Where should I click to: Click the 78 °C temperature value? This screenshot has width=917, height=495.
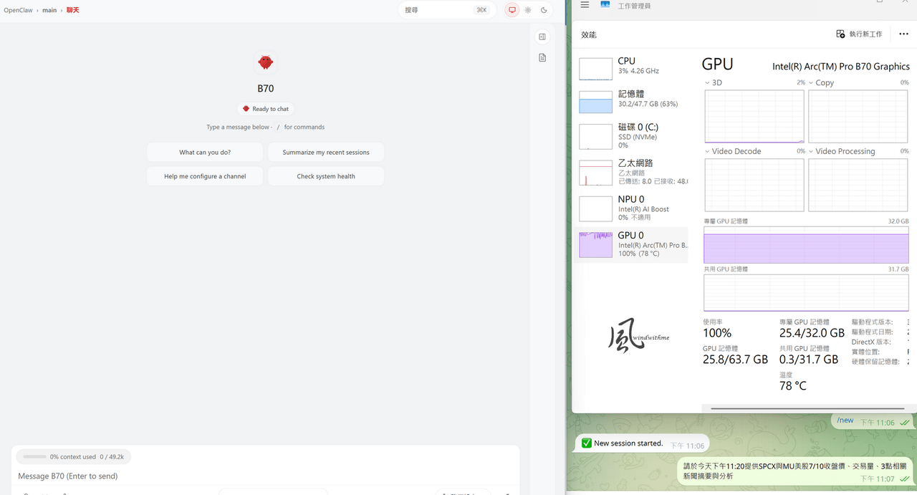pos(793,386)
